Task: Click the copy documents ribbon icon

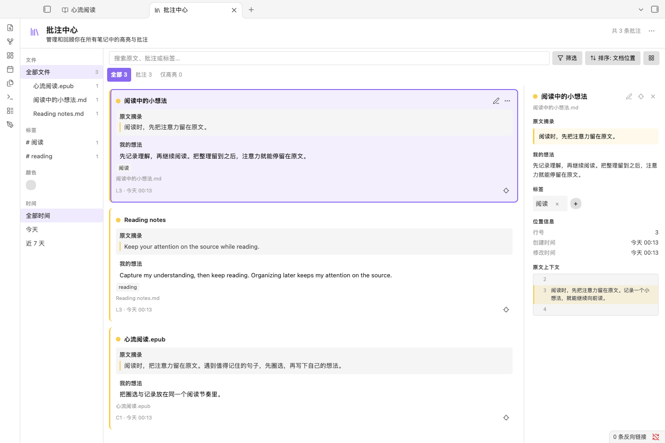Action: [x=10, y=83]
